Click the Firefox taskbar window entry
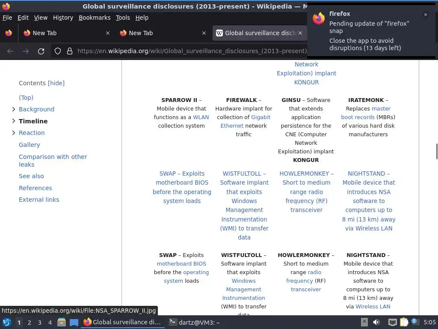This screenshot has width=438, height=329. (123, 322)
